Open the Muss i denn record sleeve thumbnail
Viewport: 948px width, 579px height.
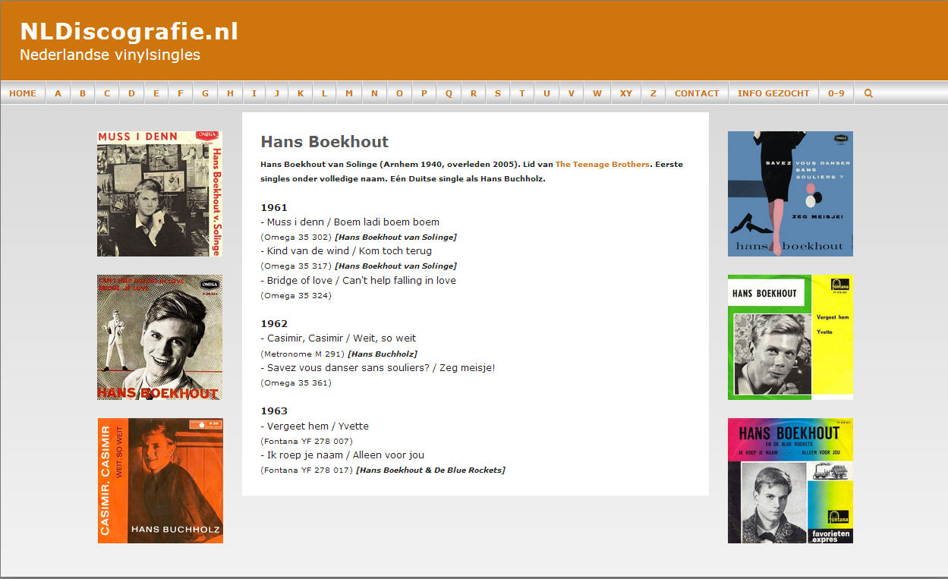point(160,194)
